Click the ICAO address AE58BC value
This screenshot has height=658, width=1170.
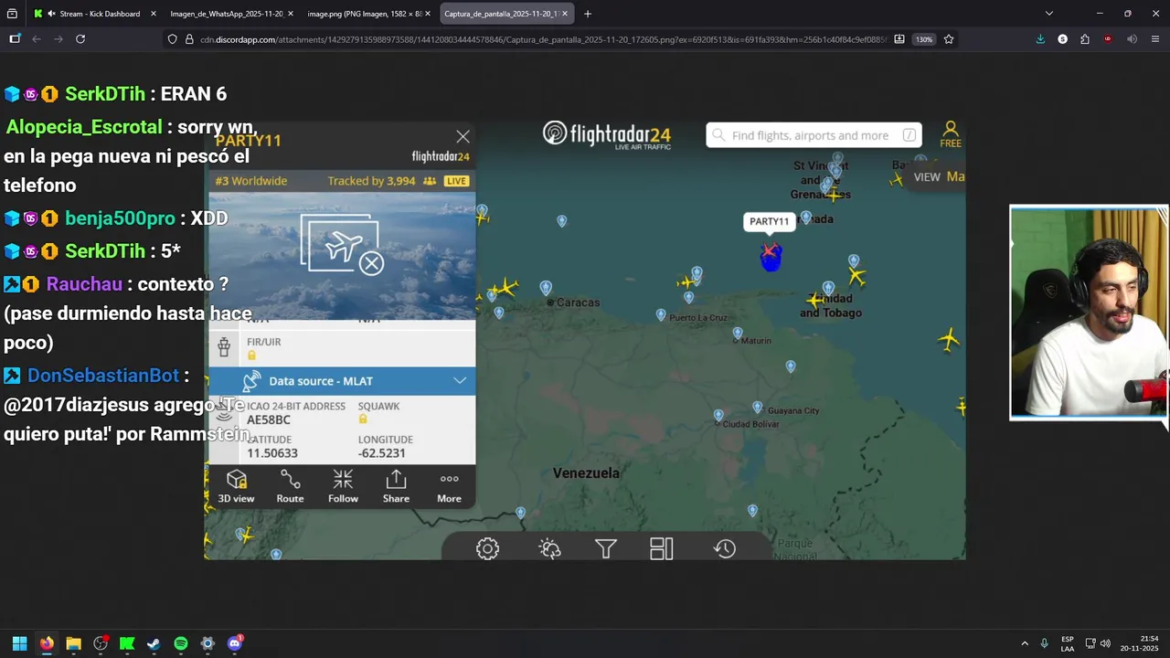coord(269,419)
